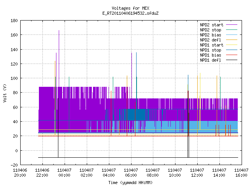
Task: Click the y-axis tick value 140
Action: [14, 50]
